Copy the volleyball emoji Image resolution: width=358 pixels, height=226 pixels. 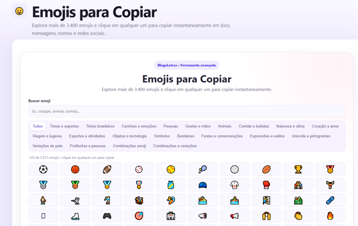[x=235, y=169]
